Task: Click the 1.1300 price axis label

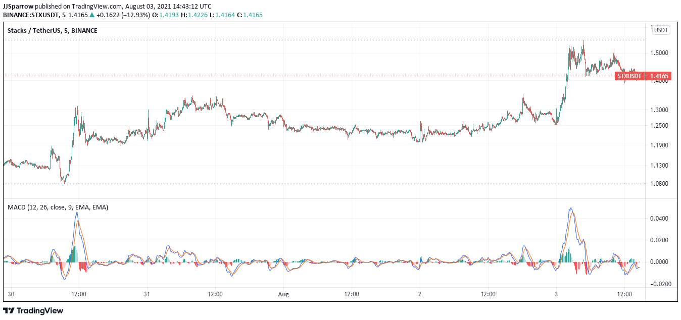Action: click(659, 166)
